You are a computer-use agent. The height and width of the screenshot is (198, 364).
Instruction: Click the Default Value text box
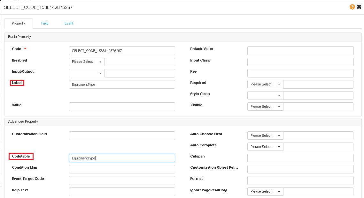pyautogui.click(x=300, y=51)
